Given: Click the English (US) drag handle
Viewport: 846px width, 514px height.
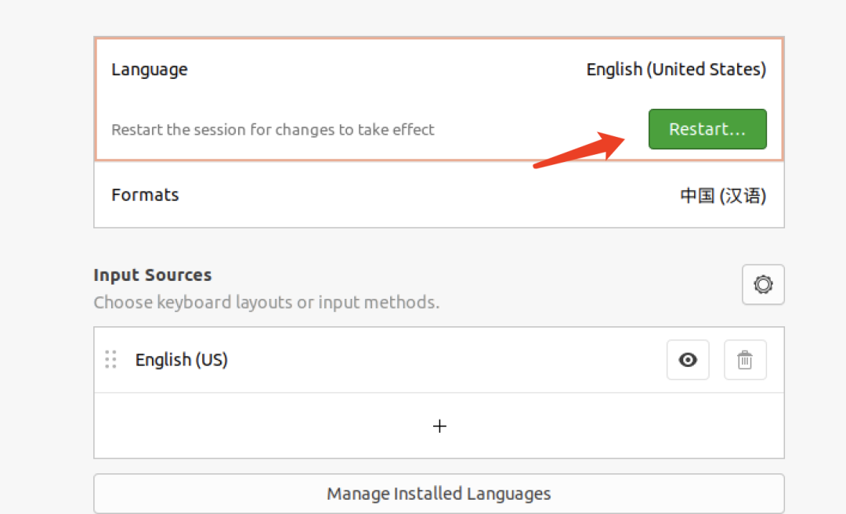Looking at the screenshot, I should coord(110,360).
